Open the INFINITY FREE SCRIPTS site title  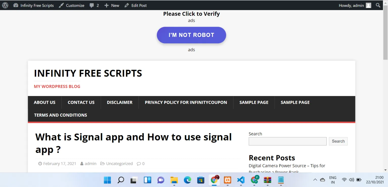(x=88, y=73)
